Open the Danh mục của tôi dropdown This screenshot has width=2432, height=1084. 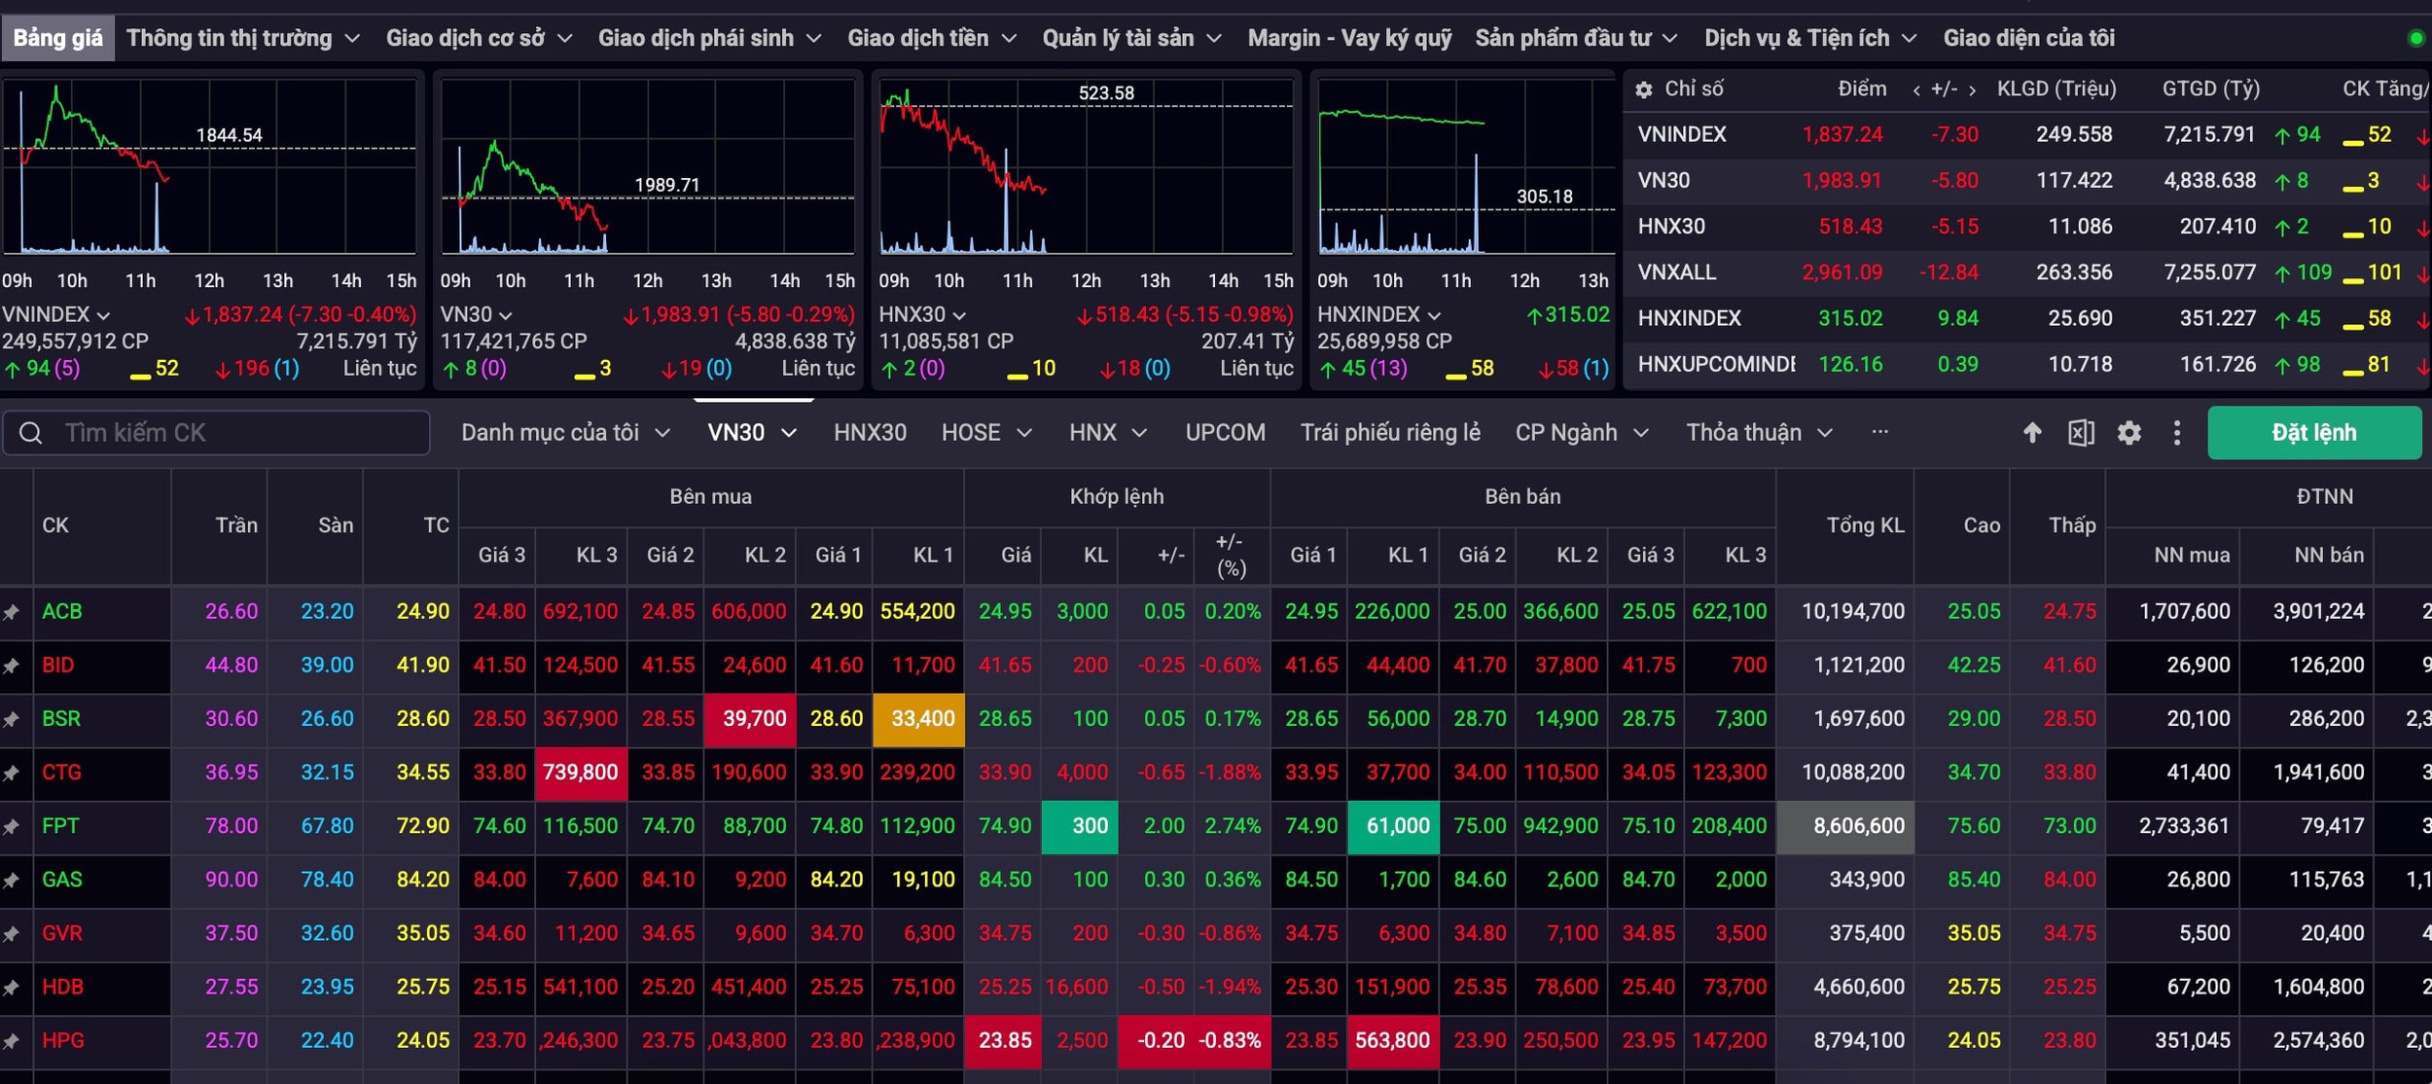(566, 433)
